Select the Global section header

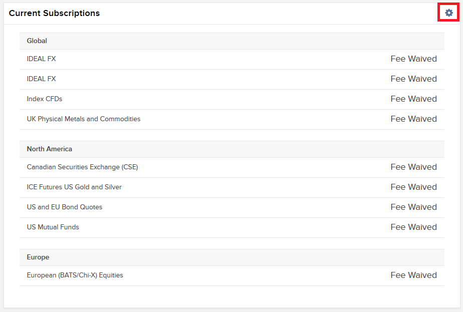[x=37, y=41]
